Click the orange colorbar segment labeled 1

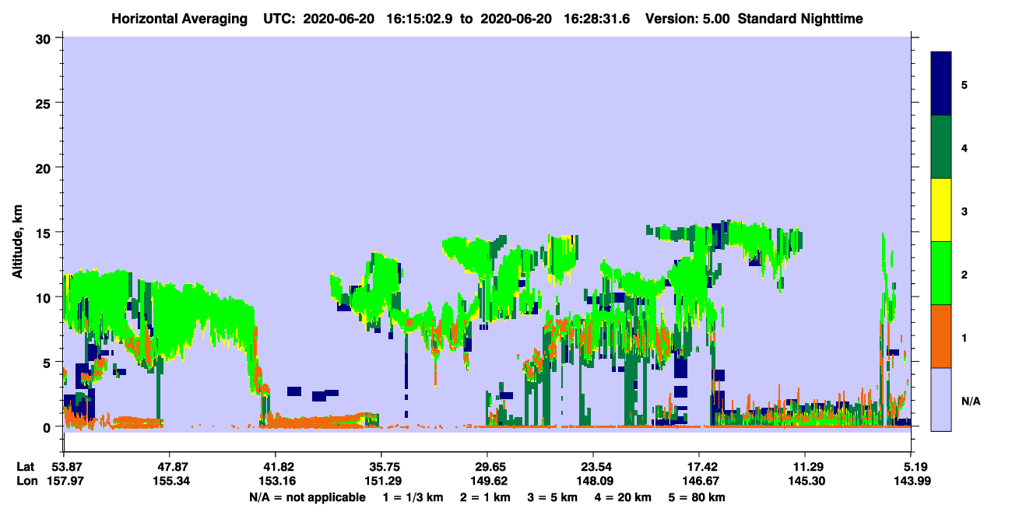tap(941, 336)
